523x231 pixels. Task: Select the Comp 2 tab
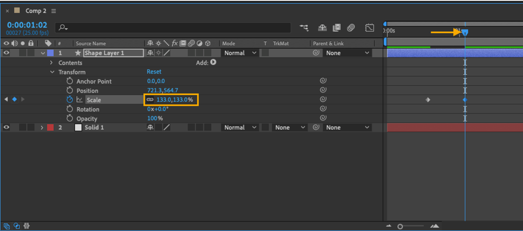point(36,11)
